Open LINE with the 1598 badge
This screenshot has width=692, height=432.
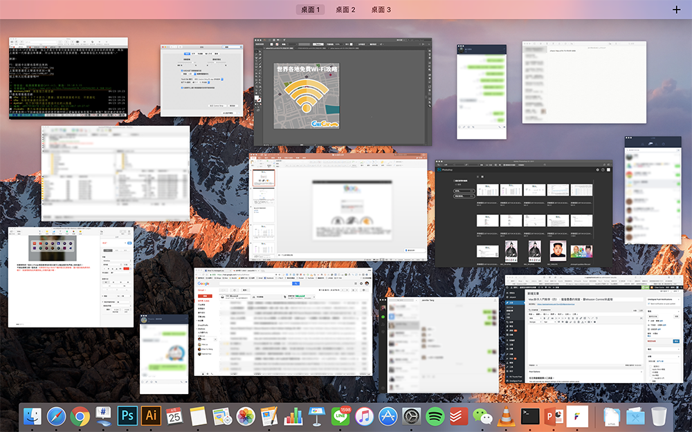click(340, 416)
